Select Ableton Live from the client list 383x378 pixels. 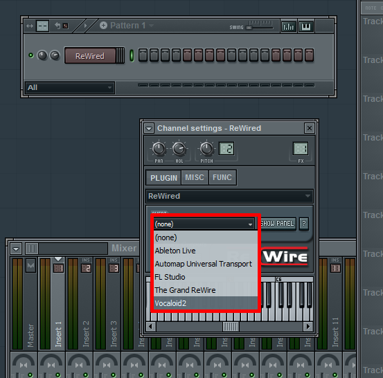206,251
